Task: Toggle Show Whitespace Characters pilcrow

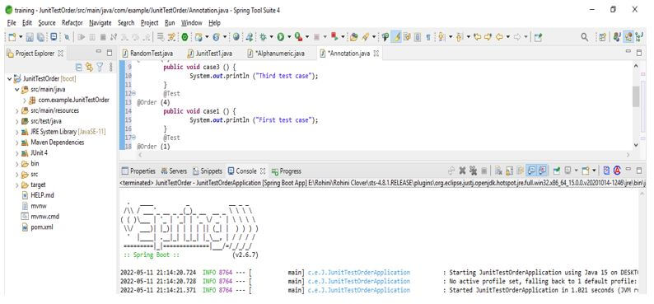Action: point(428,37)
